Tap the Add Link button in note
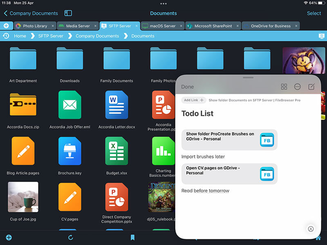Viewport: 327px width, 245px height. click(x=193, y=100)
